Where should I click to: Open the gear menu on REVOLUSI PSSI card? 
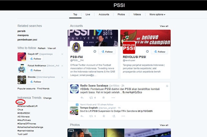click(x=147, y=51)
